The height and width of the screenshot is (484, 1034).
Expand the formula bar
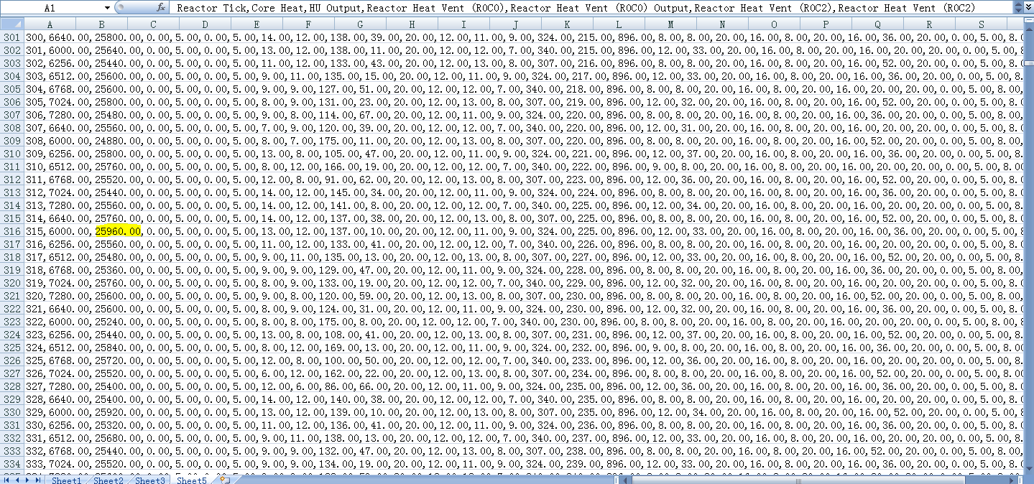point(1028,8)
